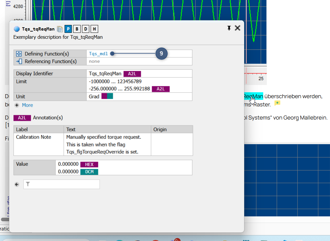Close the Tqs_tqReqMan popup
Screen dimensions: 330x241
[x=238, y=28]
